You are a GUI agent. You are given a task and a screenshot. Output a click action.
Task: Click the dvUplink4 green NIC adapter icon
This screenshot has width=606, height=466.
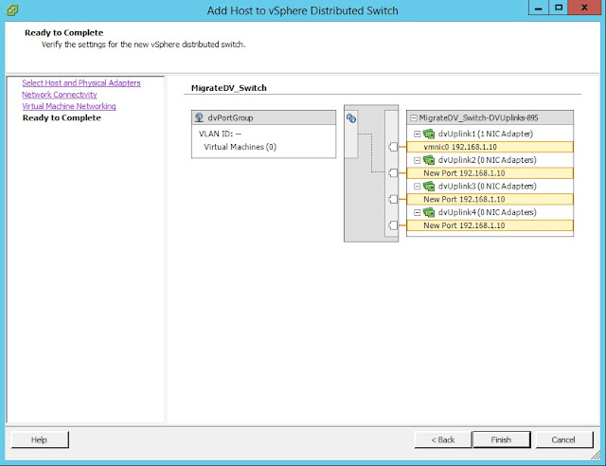pyautogui.click(x=429, y=212)
